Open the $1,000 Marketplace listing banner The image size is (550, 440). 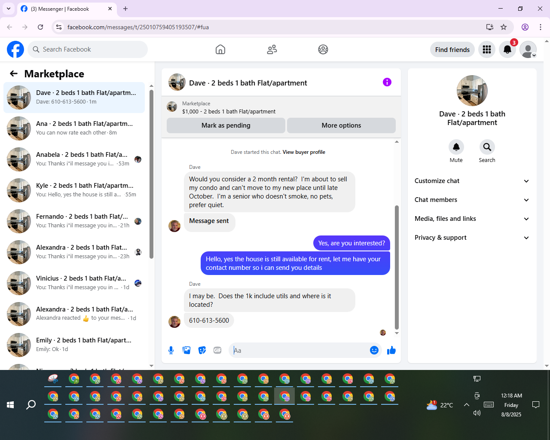coord(281,107)
